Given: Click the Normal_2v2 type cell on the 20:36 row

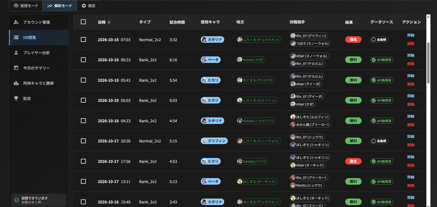Looking at the screenshot, I should [x=150, y=141].
